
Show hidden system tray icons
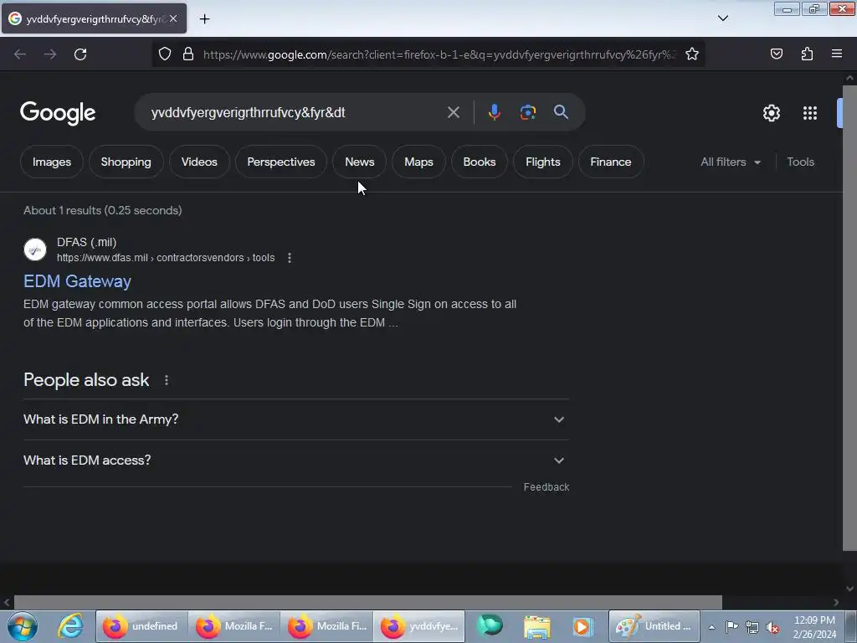(711, 627)
